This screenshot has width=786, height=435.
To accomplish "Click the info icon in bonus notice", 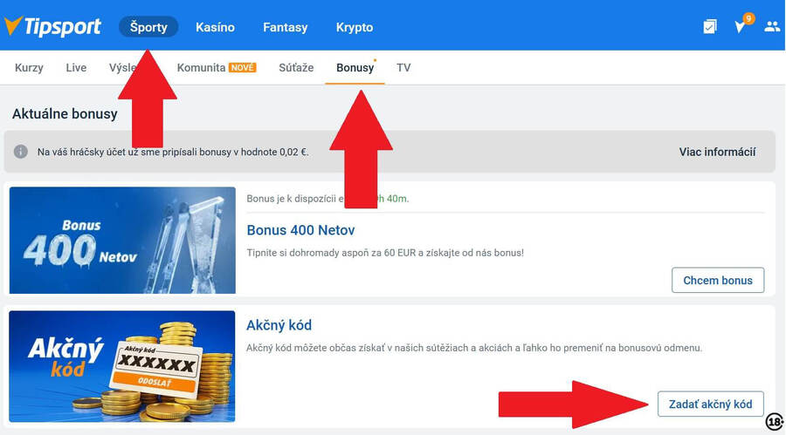I will click(x=21, y=151).
